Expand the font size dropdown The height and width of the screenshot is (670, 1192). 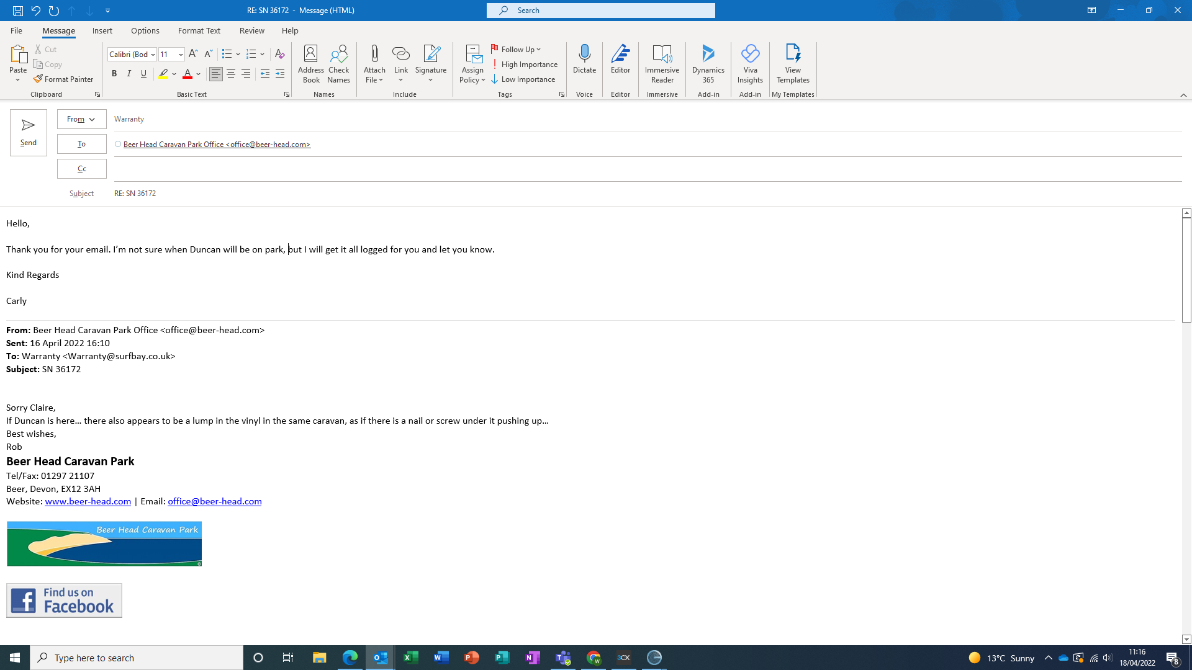(x=181, y=55)
